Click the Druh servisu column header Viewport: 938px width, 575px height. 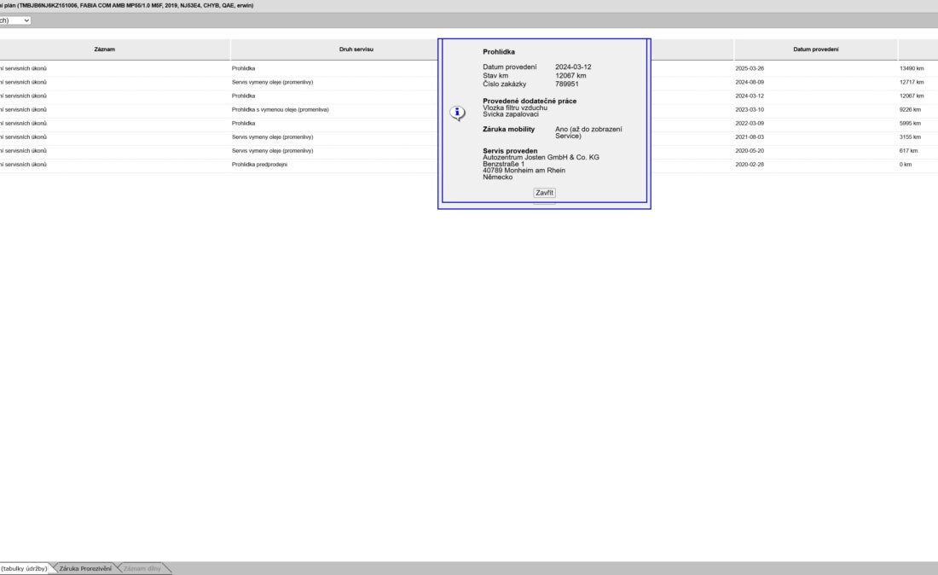pos(356,49)
